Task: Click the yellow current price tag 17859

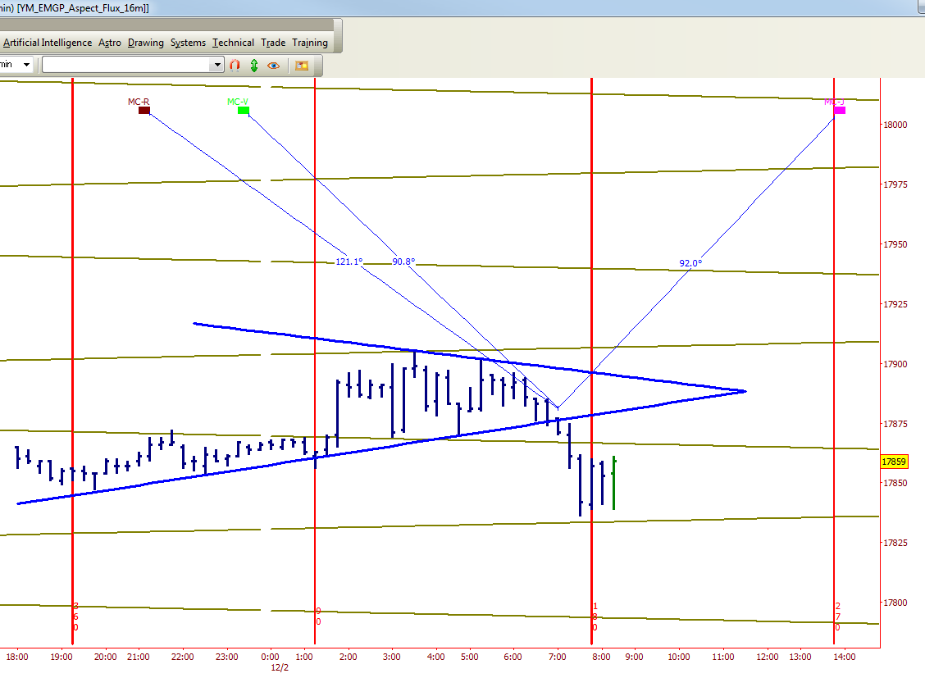Action: (894, 462)
